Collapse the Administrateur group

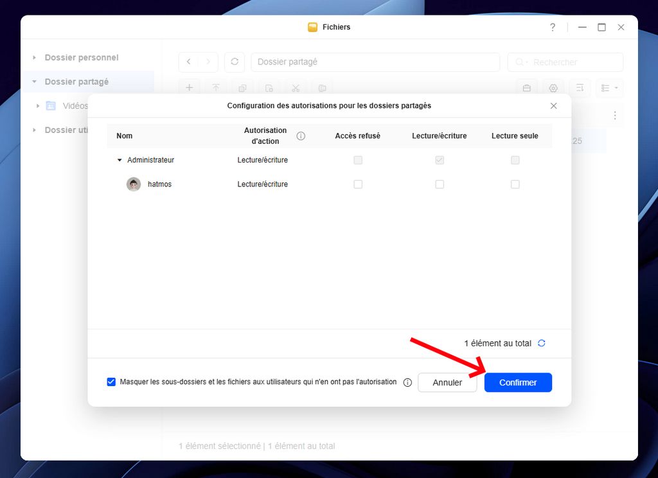point(120,160)
